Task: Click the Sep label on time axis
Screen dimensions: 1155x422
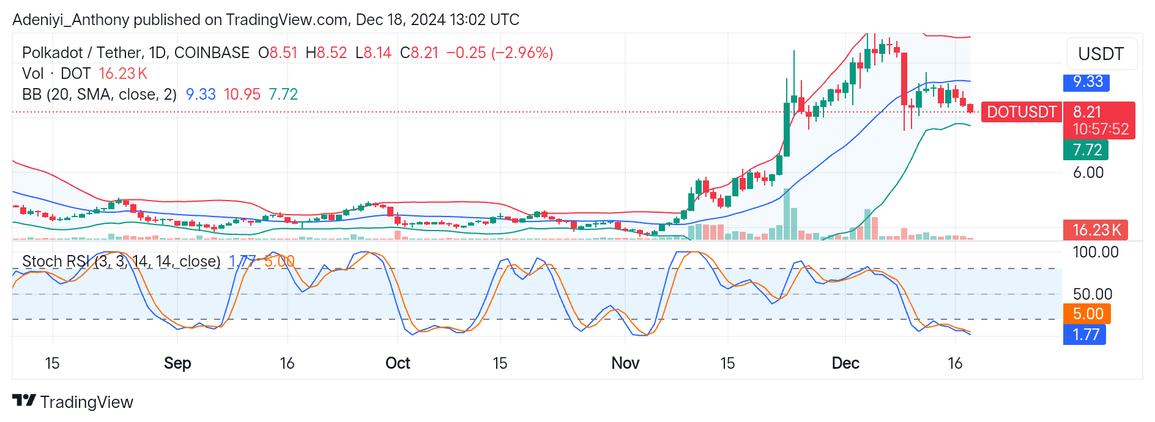Action: [x=177, y=363]
